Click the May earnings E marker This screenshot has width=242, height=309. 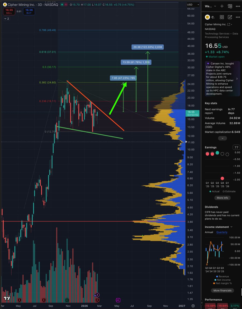tap(19, 300)
